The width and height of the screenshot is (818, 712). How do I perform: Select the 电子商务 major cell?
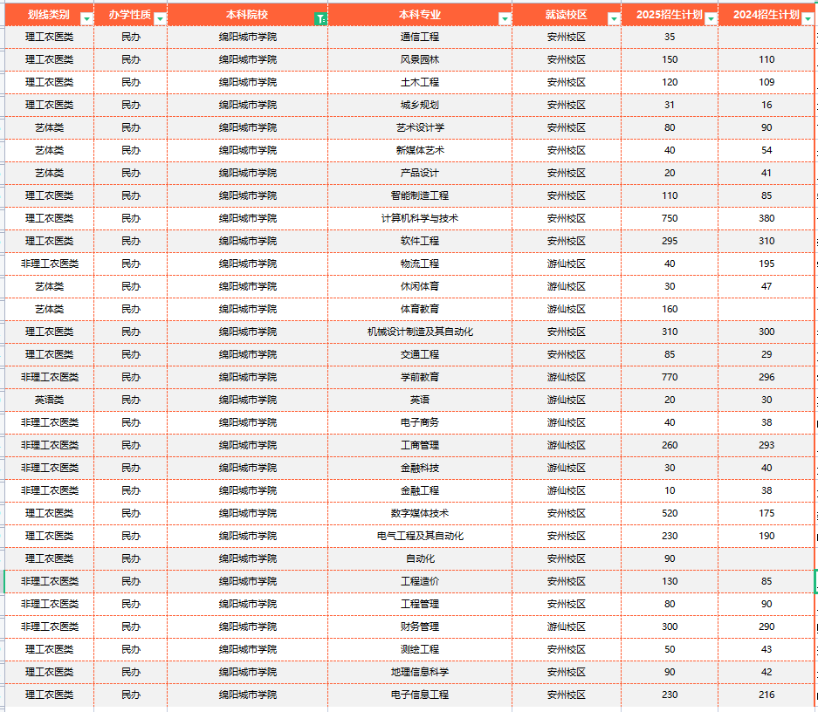pos(420,422)
